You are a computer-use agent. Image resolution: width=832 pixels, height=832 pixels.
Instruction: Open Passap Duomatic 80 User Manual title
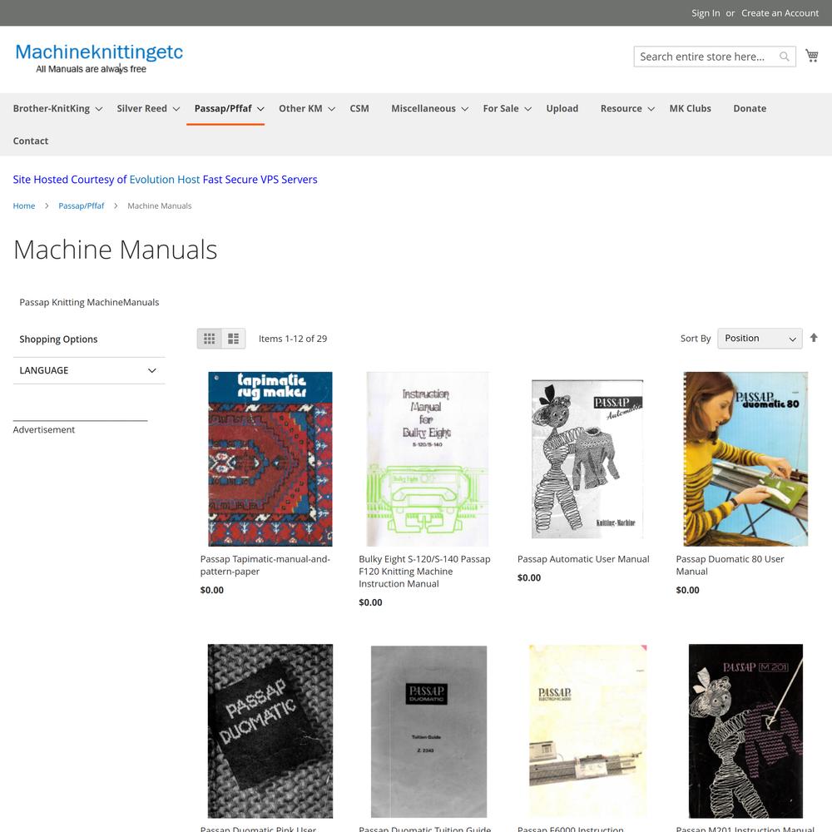tap(730, 565)
